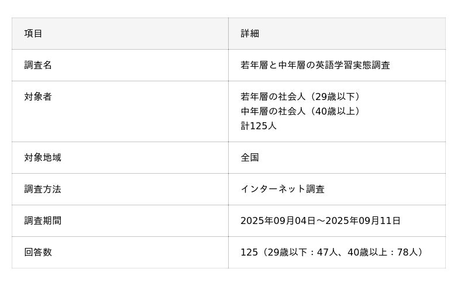468x286 pixels.
Task: Select the 調査名 row label
Action: click(38, 65)
